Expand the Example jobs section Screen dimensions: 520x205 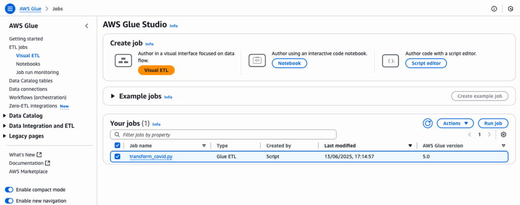[x=113, y=96]
